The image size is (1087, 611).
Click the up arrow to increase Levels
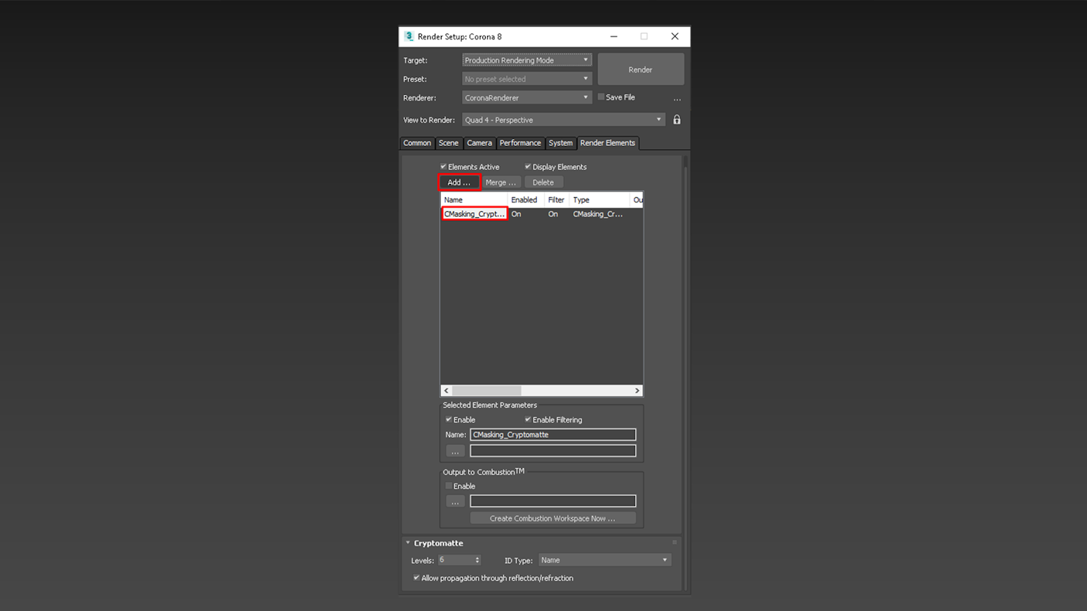click(x=477, y=557)
